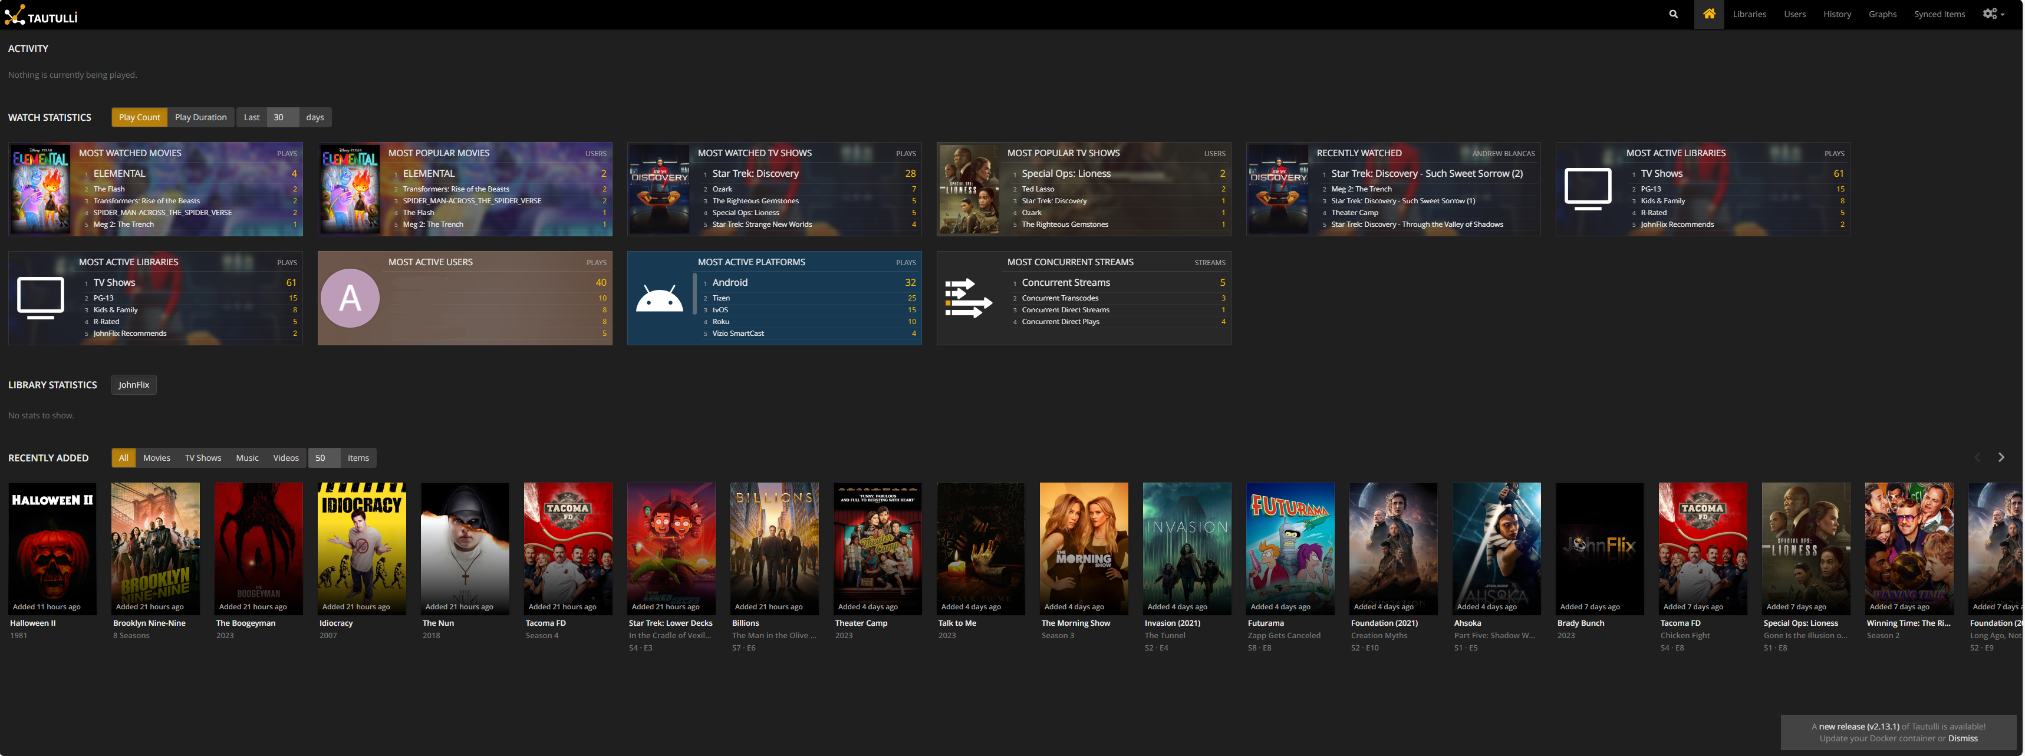
Task: Open the Special Ops: Lioness recently added poster
Action: click(x=1806, y=549)
